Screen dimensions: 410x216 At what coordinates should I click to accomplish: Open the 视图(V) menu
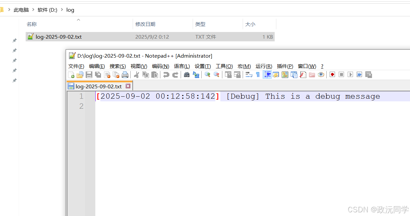click(x=139, y=66)
